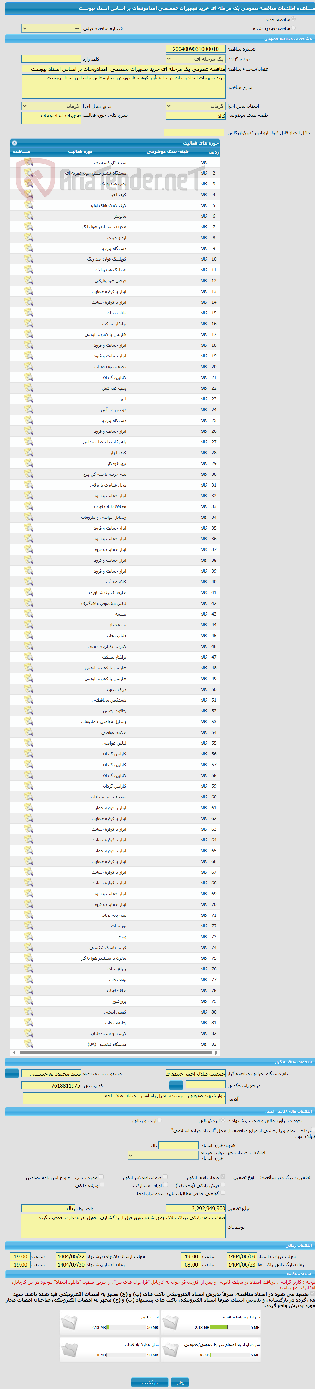Select the ارزی/ریالی radio option
Screen dimensions: 315x1389
click(x=223, y=1120)
